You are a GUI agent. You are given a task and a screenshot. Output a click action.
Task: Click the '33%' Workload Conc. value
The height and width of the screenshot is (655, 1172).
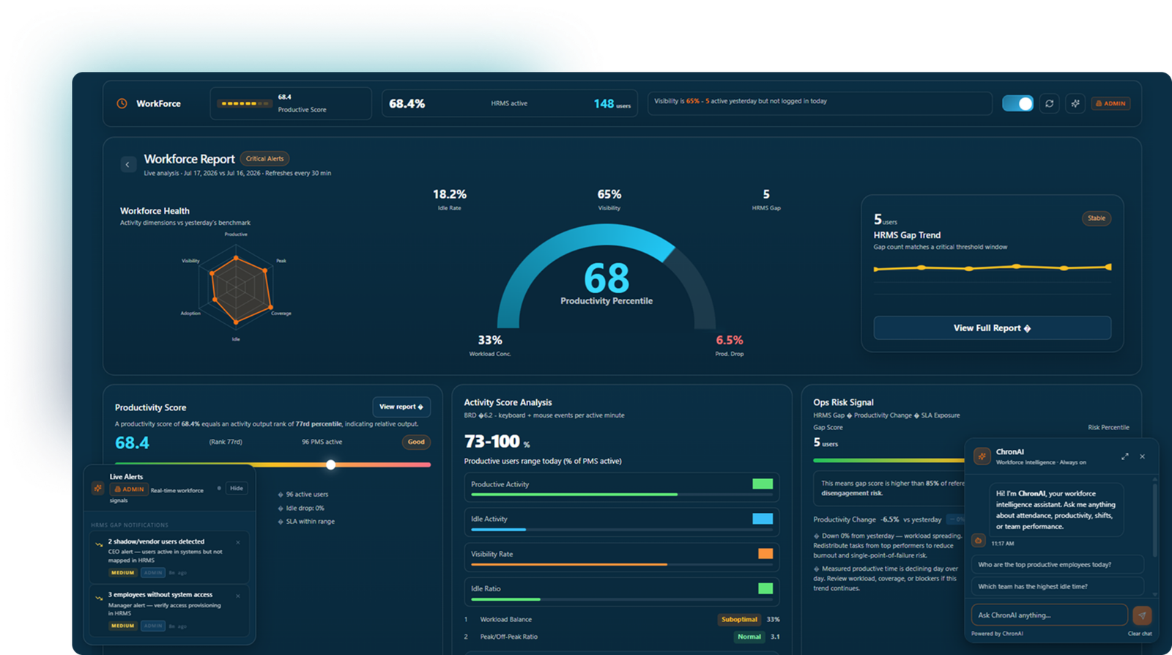point(490,340)
